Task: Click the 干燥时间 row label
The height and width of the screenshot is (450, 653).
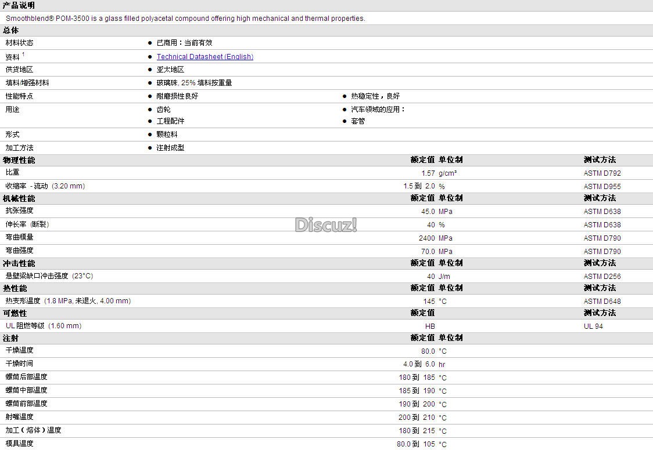Action: coord(19,363)
